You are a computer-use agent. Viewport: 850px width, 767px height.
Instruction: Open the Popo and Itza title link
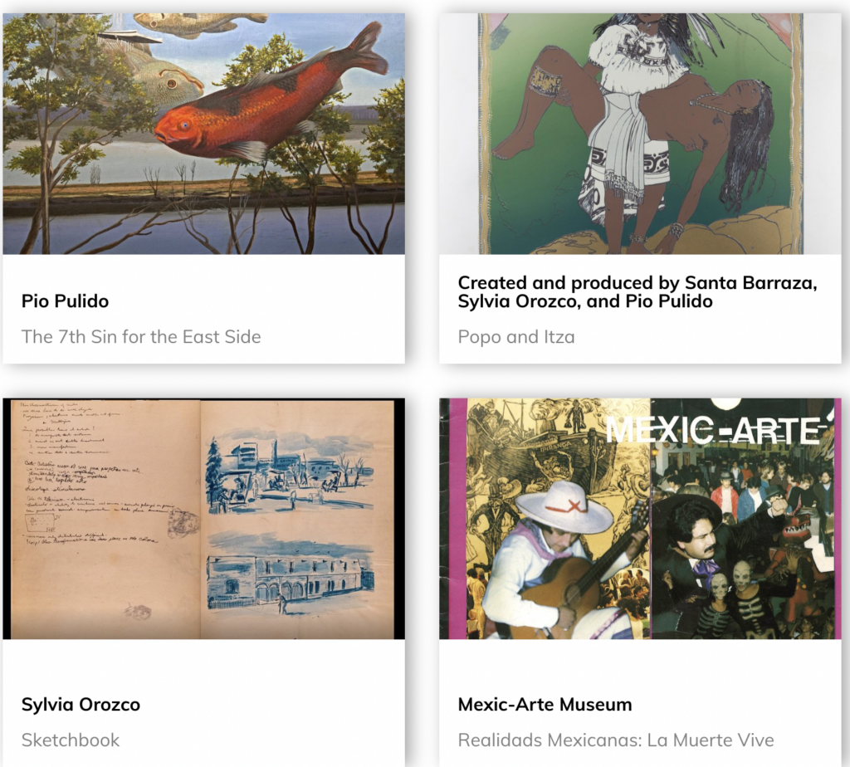click(x=516, y=337)
